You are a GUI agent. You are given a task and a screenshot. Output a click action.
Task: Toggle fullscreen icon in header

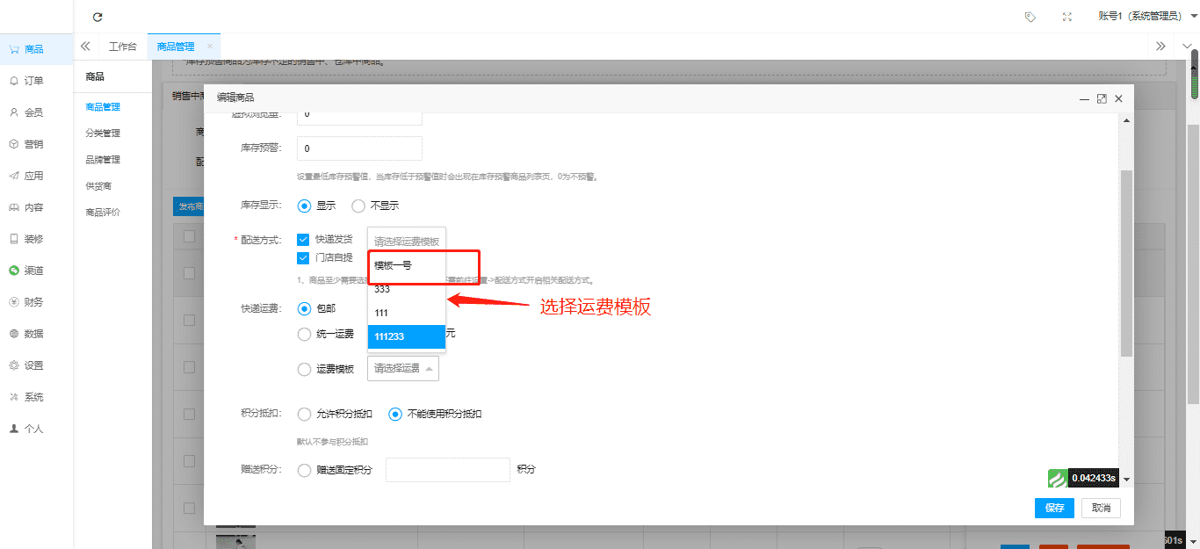[1067, 17]
